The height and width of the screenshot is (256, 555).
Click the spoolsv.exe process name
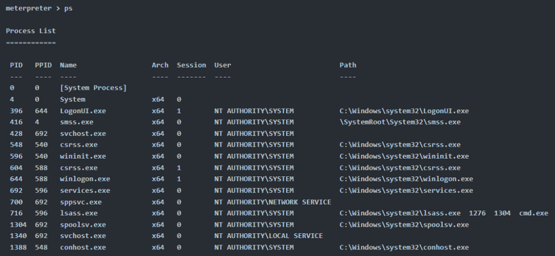tap(83, 225)
